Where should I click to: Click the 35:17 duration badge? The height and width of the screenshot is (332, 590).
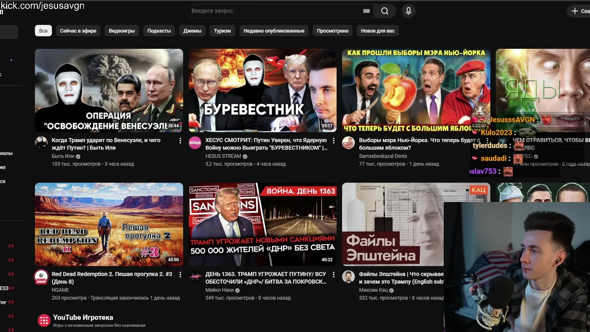click(327, 125)
